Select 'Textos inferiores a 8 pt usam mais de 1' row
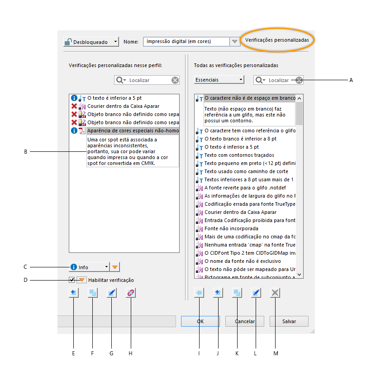 tap(245, 179)
